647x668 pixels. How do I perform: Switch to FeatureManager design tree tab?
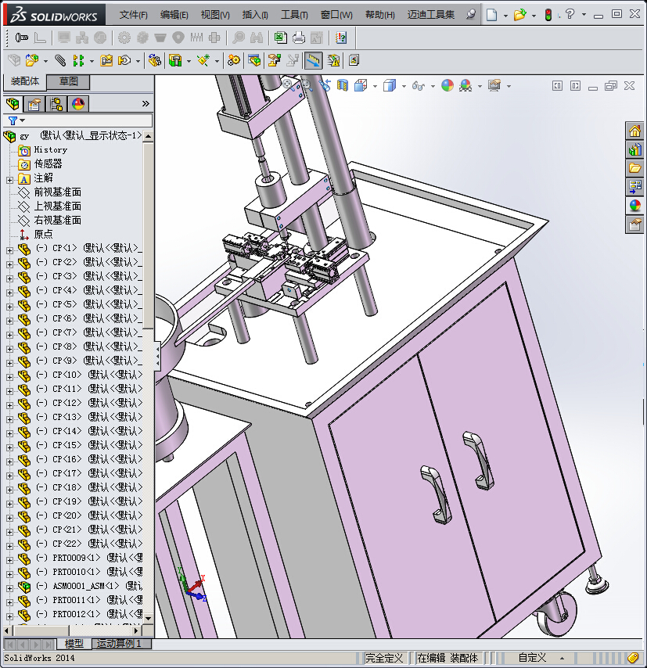pyautogui.click(x=13, y=103)
